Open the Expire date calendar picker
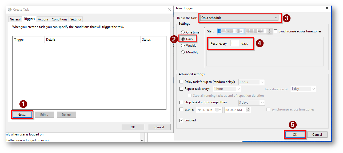 pos(218,110)
